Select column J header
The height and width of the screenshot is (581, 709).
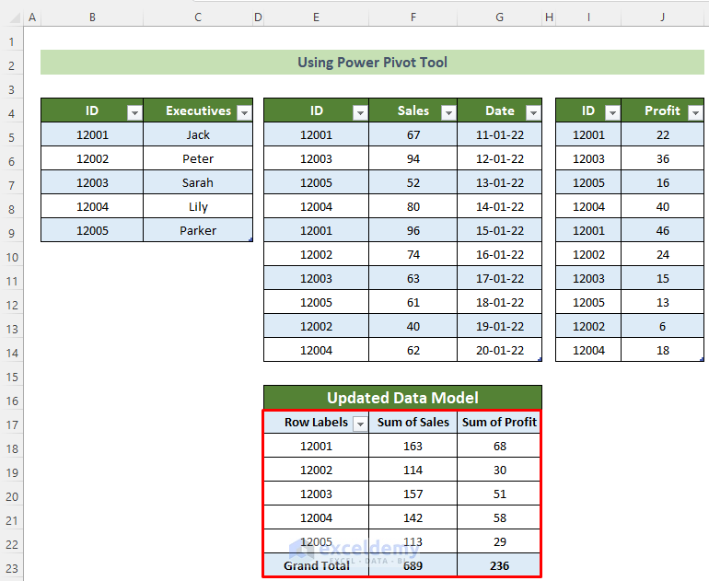[662, 17]
